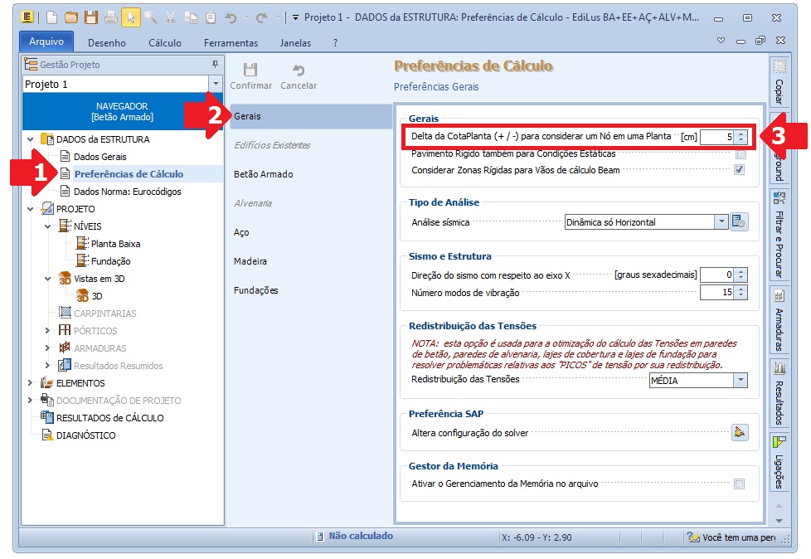The image size is (811, 559).
Task: Click the redo arrow icon
Action: tap(262, 17)
